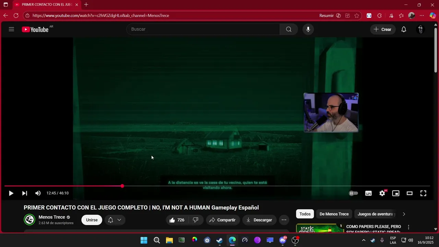
Task: Download the video with Descargar
Action: click(259, 220)
